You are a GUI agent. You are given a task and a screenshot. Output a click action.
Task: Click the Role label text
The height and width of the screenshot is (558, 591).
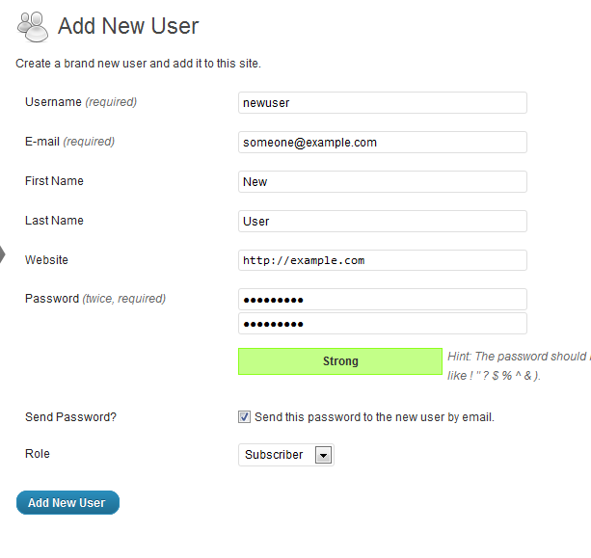38,454
